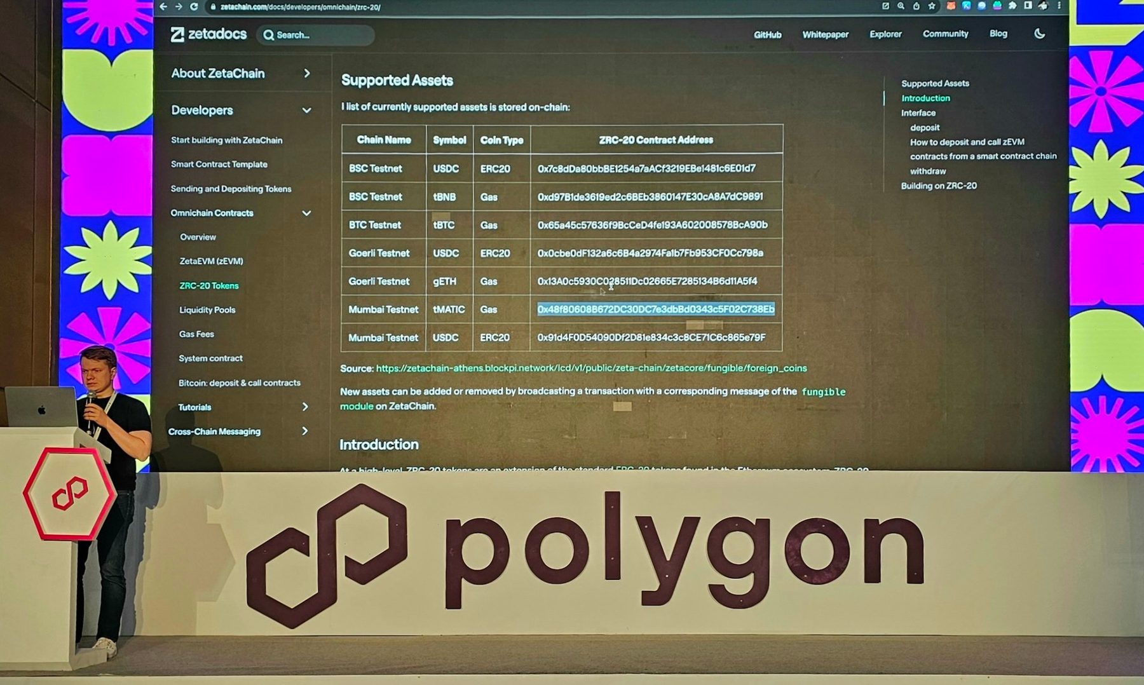This screenshot has height=685, width=1144.
Task: Go to the Blog nav item
Action: [998, 34]
